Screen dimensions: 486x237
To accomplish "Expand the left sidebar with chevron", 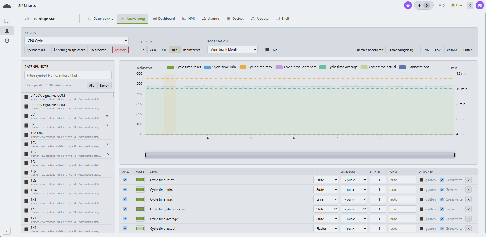I will [7, 231].
